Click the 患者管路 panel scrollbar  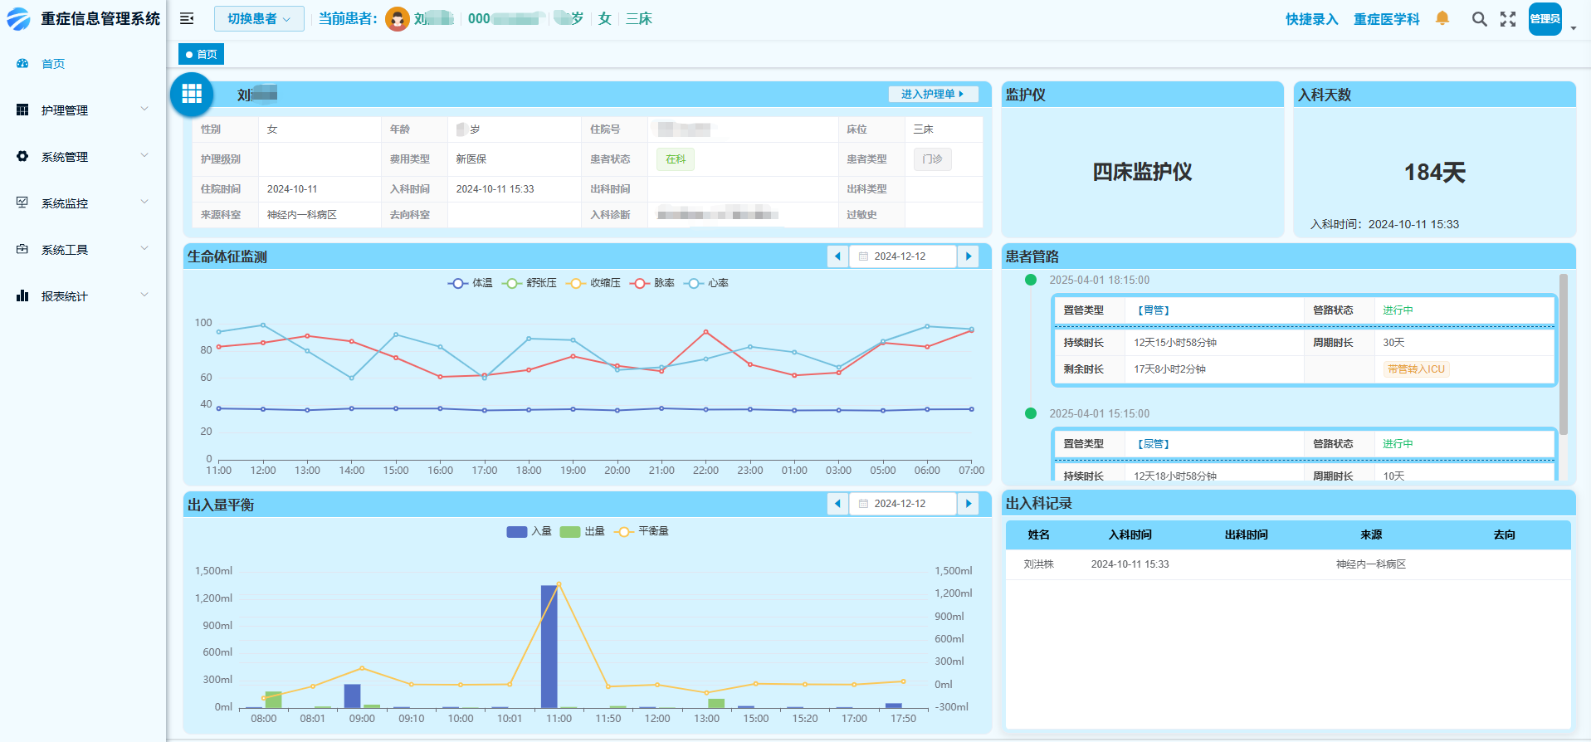coord(1564,354)
